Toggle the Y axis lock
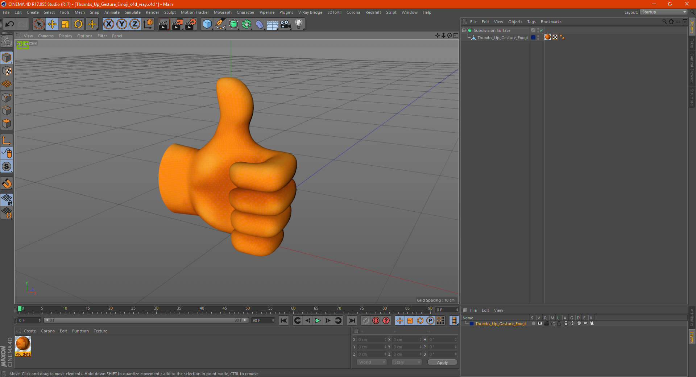The image size is (696, 377). (x=122, y=24)
